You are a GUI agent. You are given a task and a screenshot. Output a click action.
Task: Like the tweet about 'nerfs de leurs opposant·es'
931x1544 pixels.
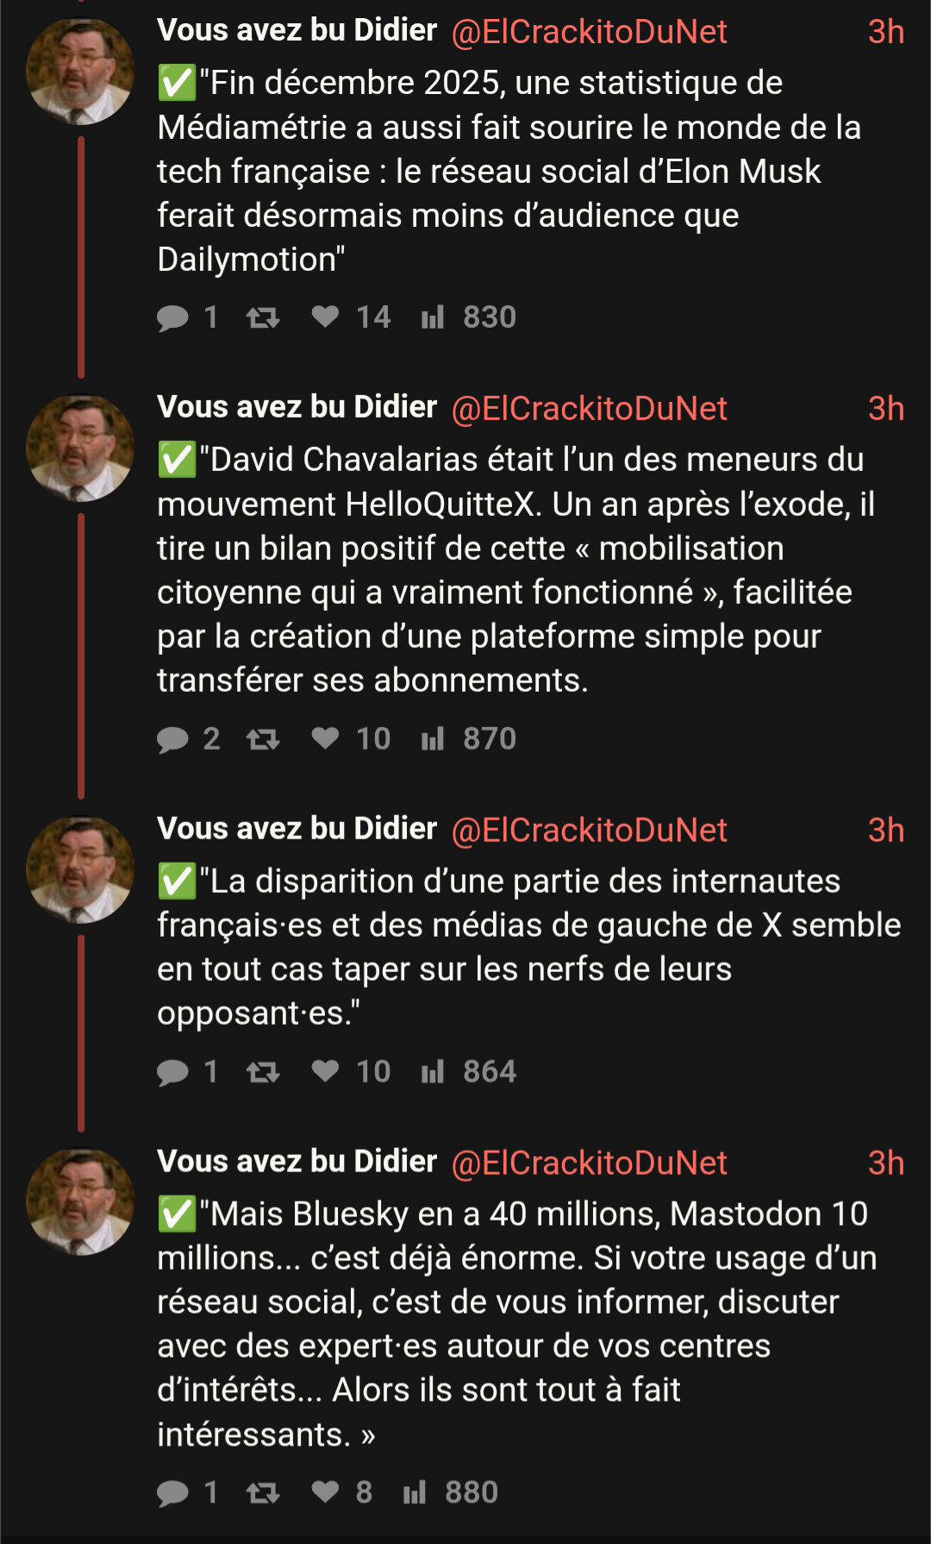click(325, 1072)
